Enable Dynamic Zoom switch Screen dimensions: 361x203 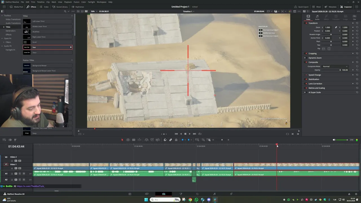tap(305, 58)
